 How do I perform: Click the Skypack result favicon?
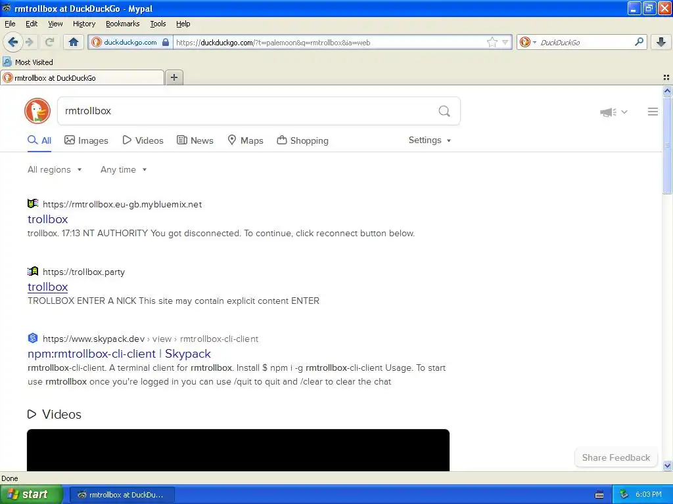click(33, 338)
